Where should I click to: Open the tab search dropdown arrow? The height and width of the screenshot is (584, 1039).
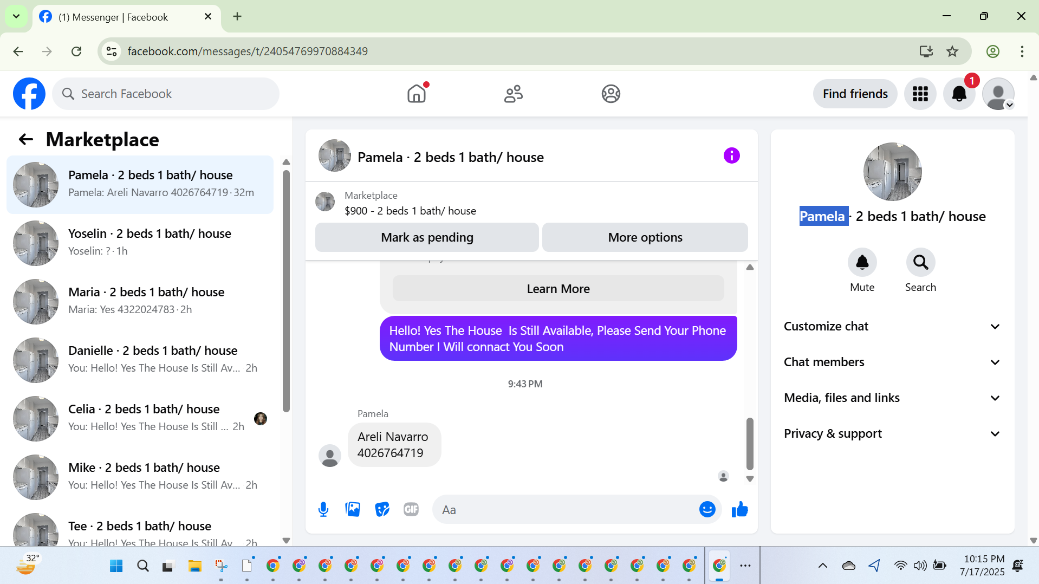pos(16,17)
